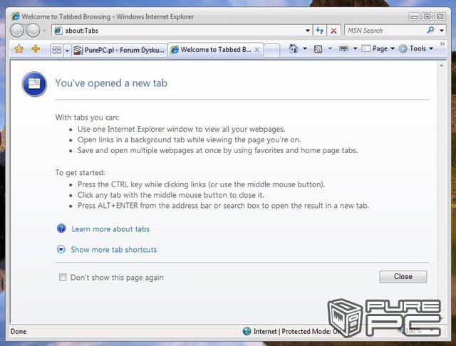Viewport: 456px width, 346px height.
Task: Click the Home page icon
Action: point(293,49)
